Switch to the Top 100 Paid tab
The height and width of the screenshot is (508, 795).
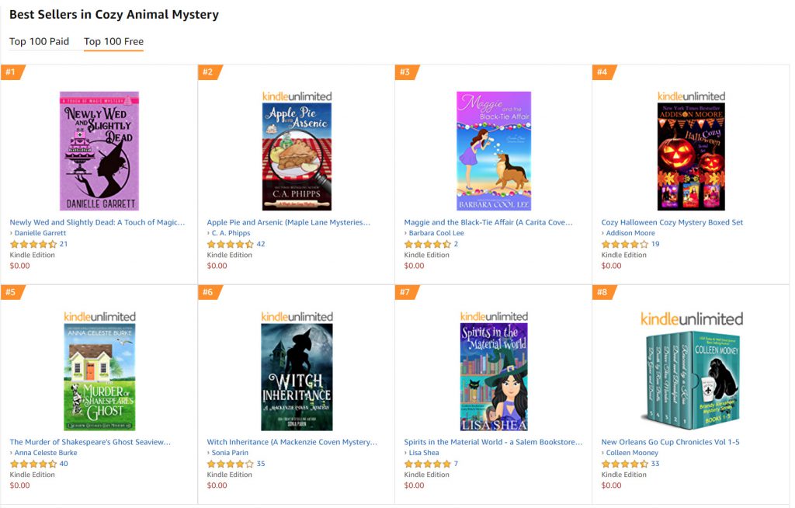point(39,42)
